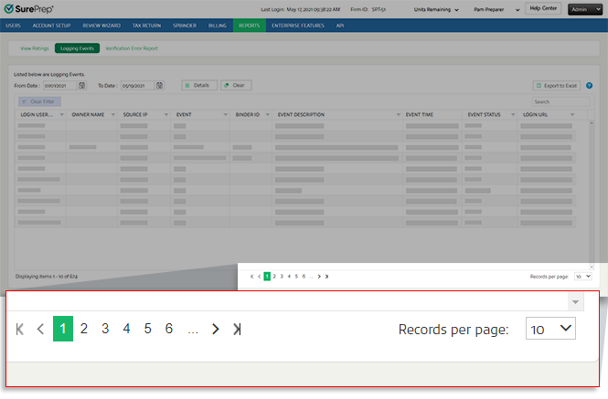Switch to the Billing menu tab
The image size is (608, 399).
point(217,26)
